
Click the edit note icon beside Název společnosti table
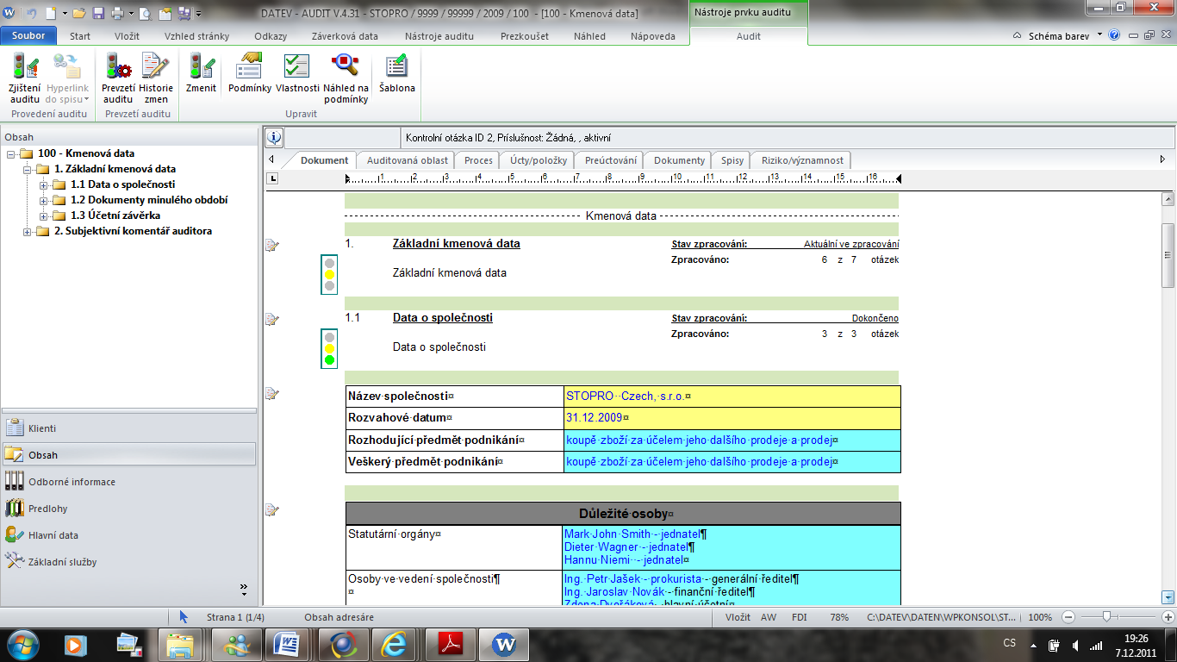pyautogui.click(x=272, y=394)
